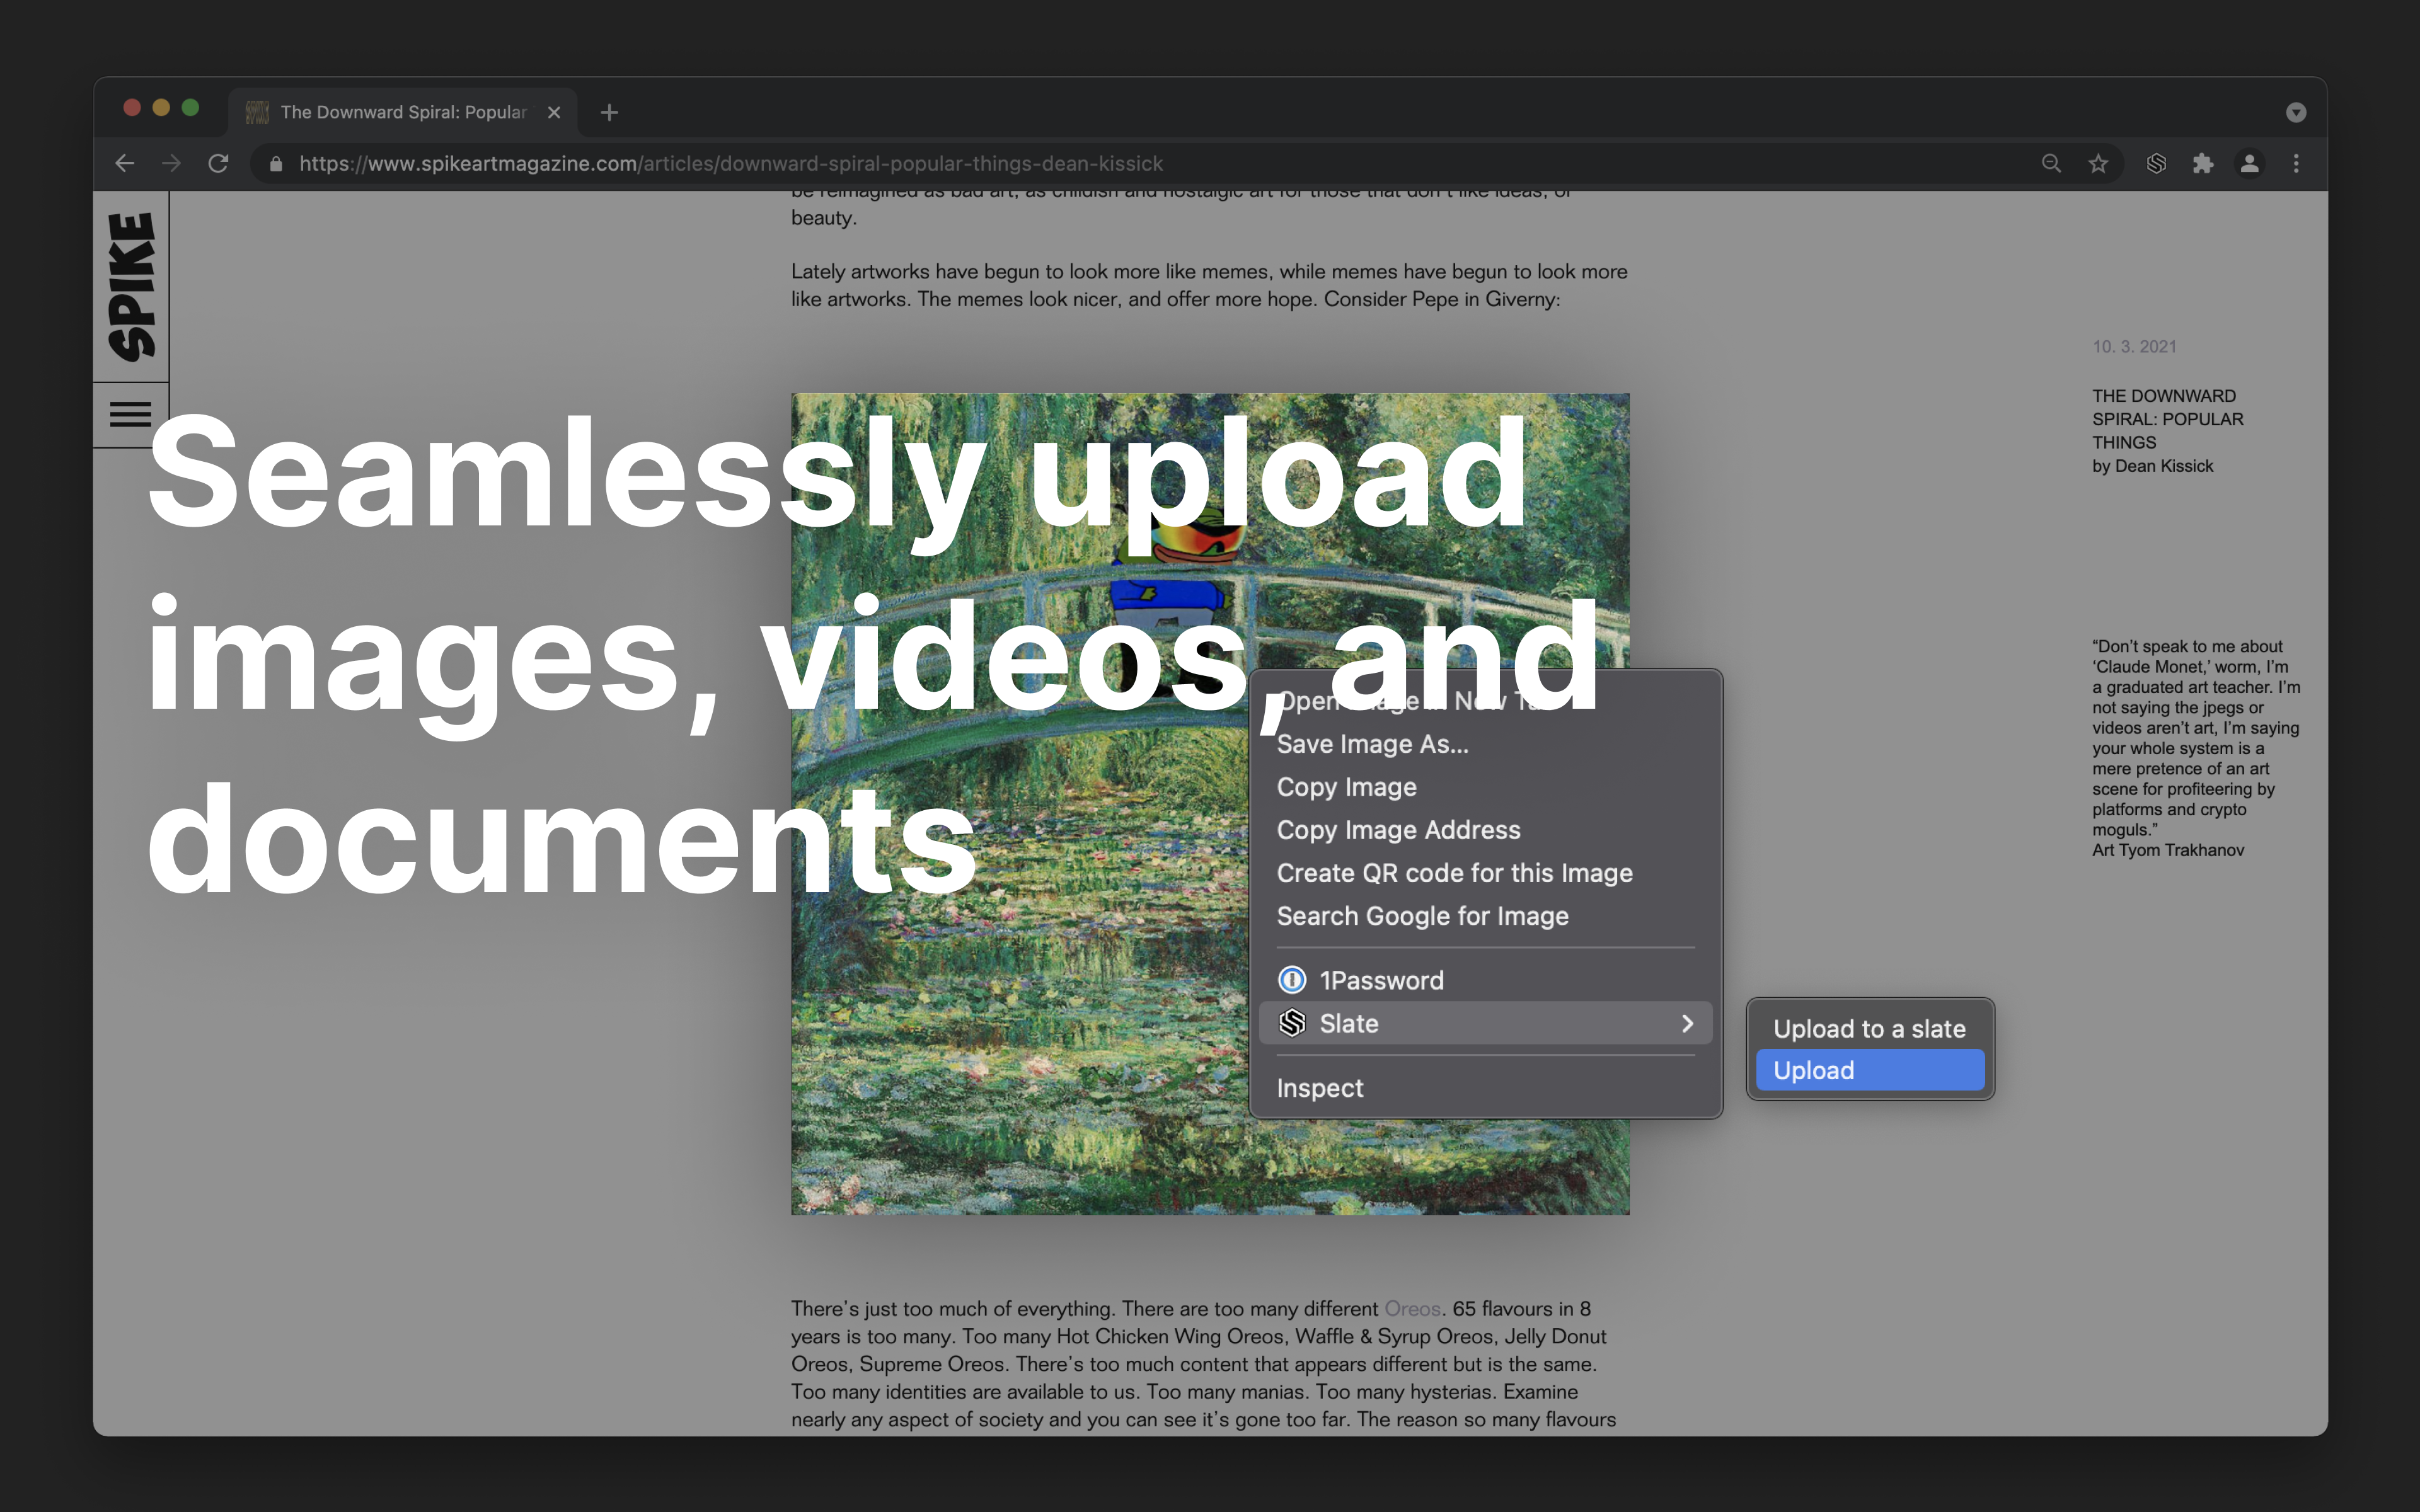Open a new tab with plus icon
2420x1512 pixels.
pos(609,112)
